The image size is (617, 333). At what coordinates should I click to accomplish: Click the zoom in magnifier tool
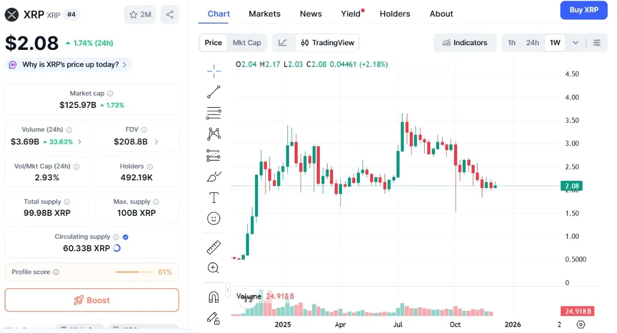click(x=213, y=268)
